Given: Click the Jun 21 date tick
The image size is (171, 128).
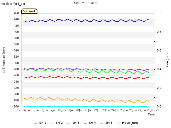Looking at the screenshot, I should tap(83, 110).
